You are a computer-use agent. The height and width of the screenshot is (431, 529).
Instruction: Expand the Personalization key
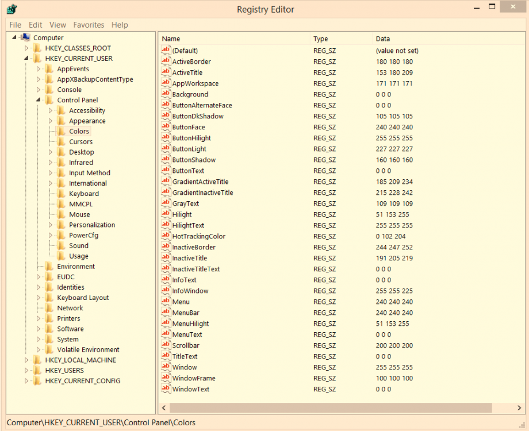tap(50, 225)
